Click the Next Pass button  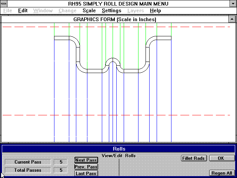(86, 160)
